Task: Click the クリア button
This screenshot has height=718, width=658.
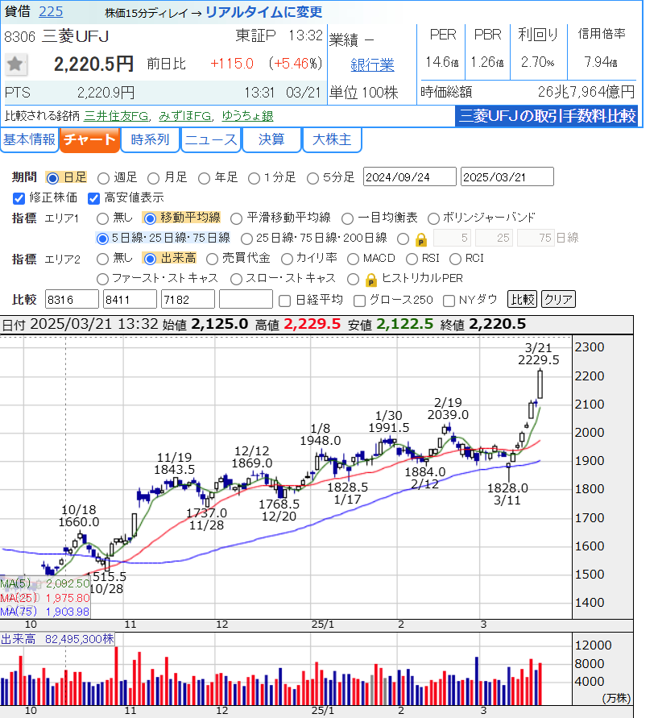Action: [558, 300]
